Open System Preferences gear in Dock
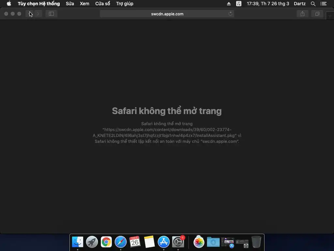334x251 pixels. [178, 242]
